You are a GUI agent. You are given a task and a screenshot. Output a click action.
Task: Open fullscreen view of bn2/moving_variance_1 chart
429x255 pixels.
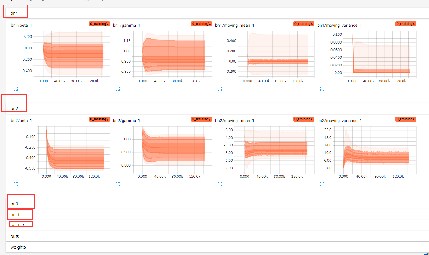point(322,184)
